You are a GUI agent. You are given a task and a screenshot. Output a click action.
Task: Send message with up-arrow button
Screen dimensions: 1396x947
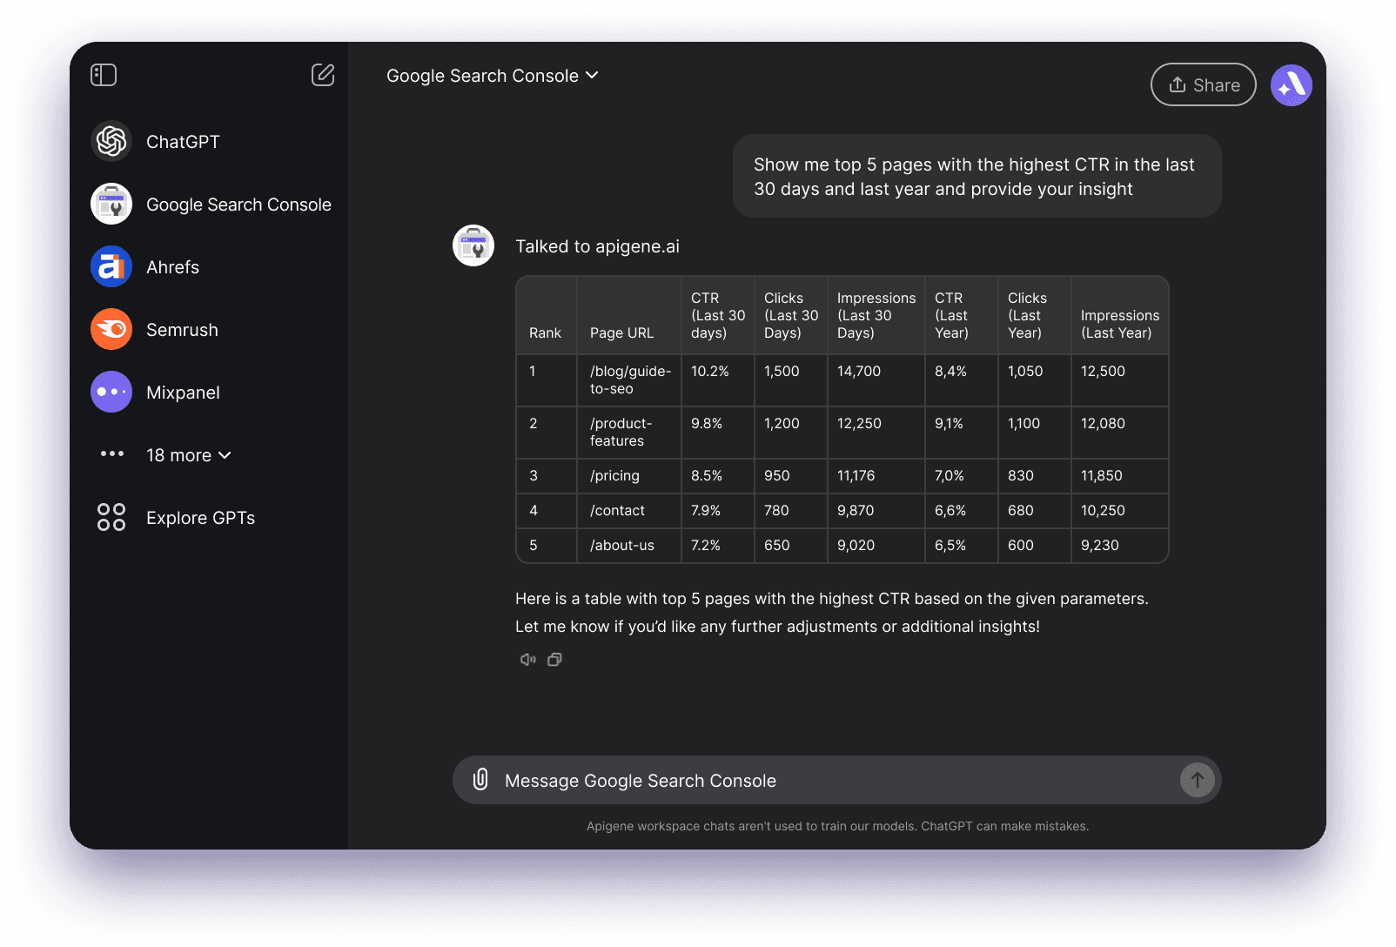tap(1198, 780)
